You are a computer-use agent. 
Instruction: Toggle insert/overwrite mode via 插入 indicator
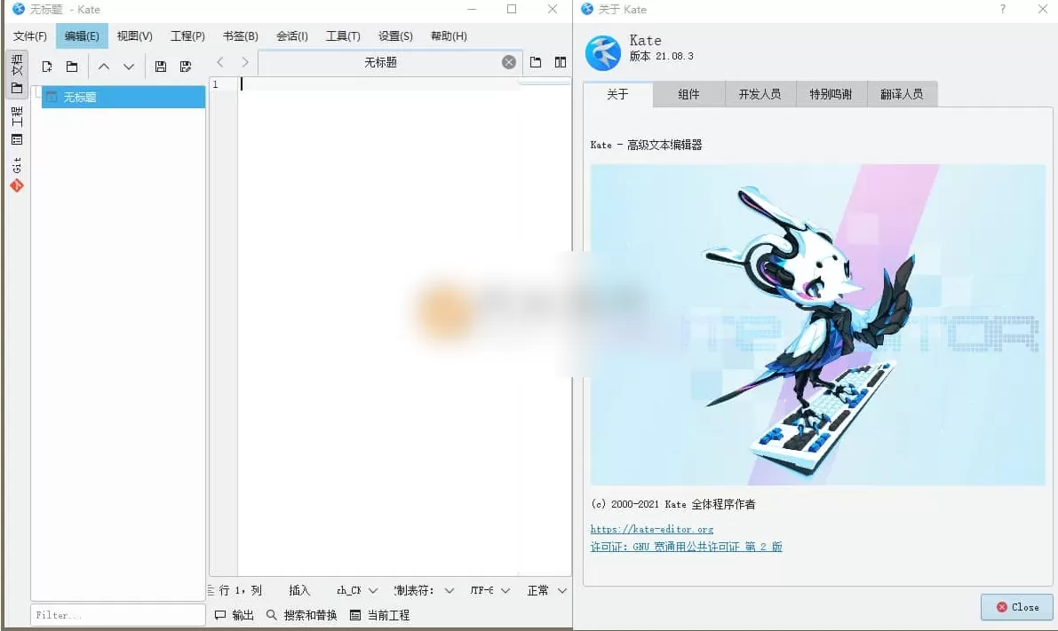pyautogui.click(x=299, y=590)
